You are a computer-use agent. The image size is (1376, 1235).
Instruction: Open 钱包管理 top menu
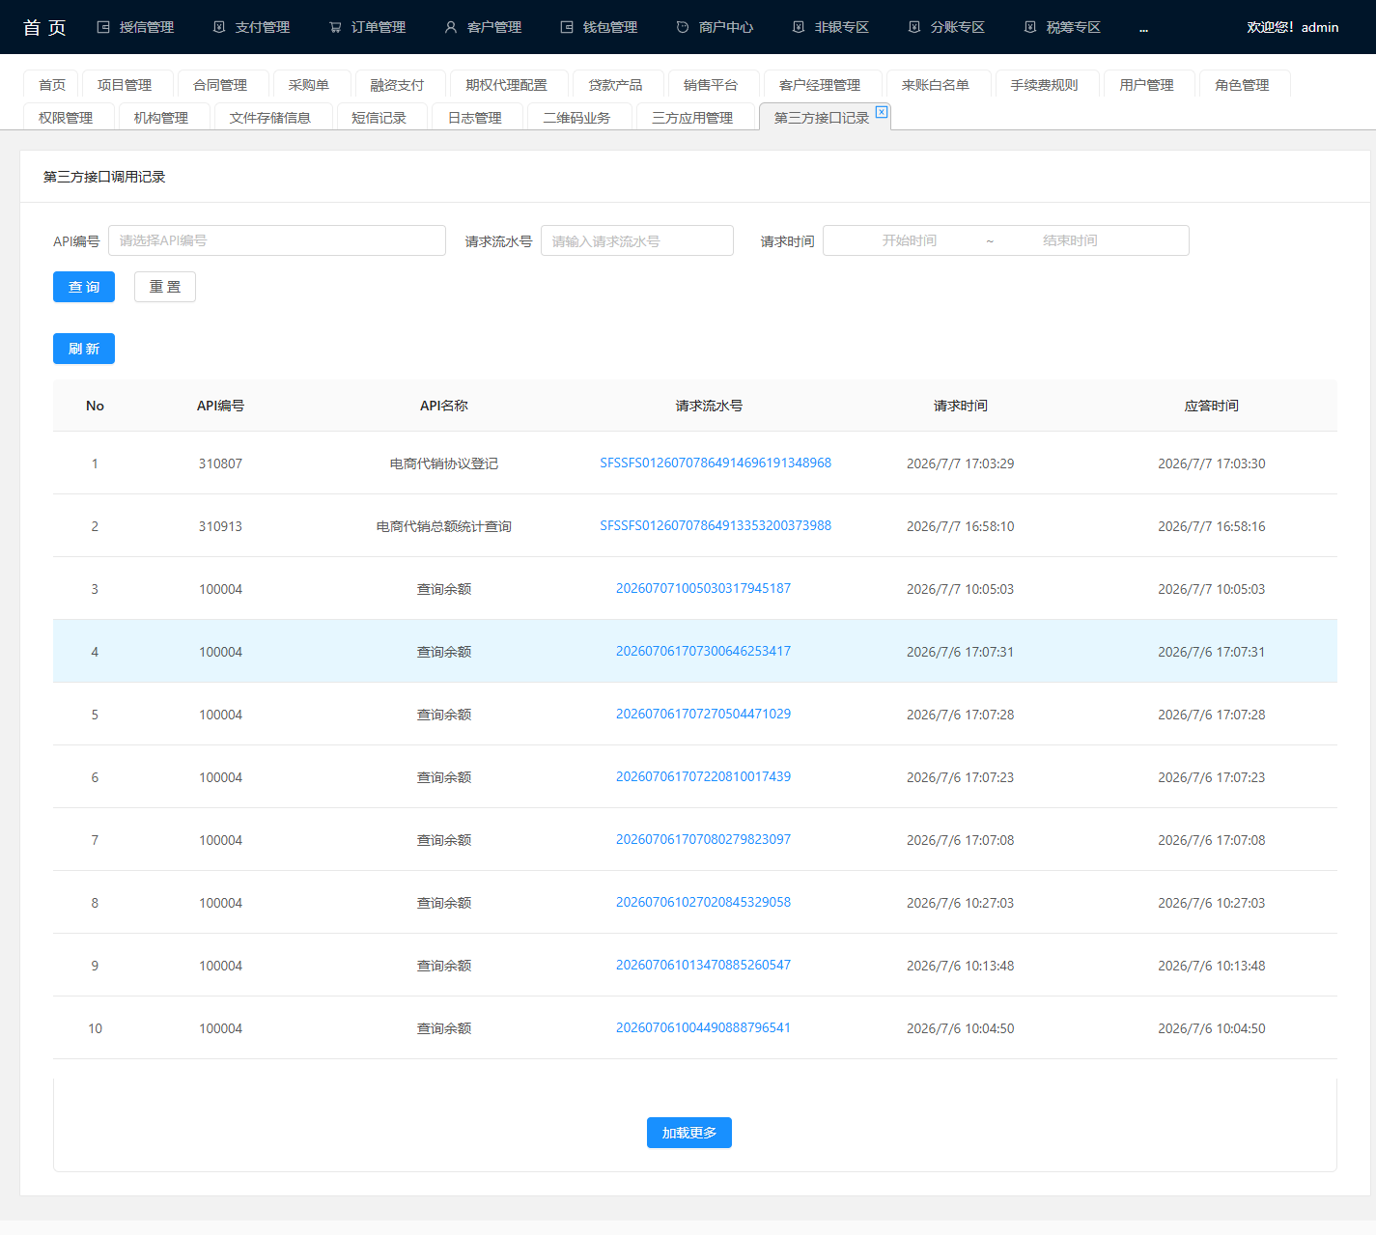599,27
